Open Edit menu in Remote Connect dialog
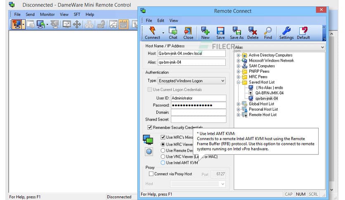345x200 pixels. tap(161, 21)
